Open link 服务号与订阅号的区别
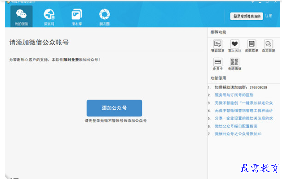The height and width of the screenshot is (179, 282). coord(234,95)
